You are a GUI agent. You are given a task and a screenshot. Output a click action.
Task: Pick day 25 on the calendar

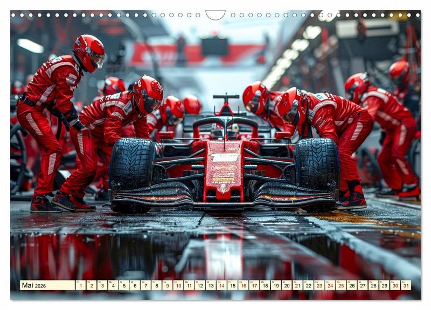tap(340, 285)
